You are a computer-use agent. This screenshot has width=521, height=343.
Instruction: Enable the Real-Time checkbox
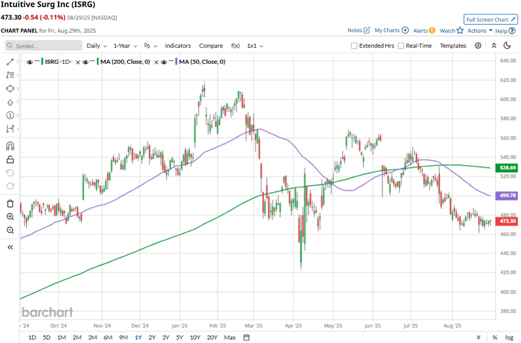(401, 46)
